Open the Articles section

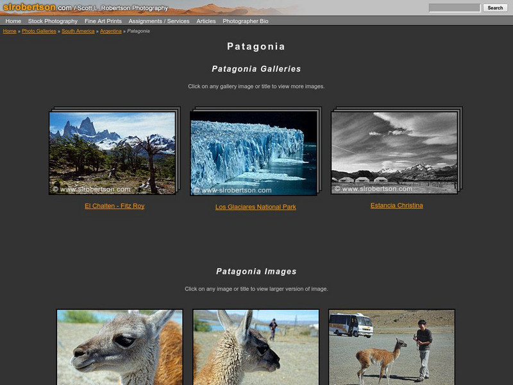(x=206, y=21)
